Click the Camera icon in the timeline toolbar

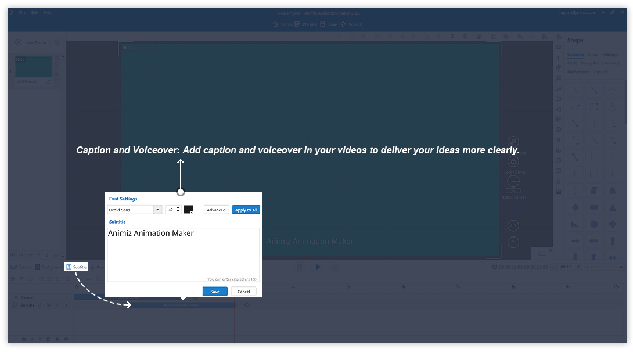[x=13, y=267]
